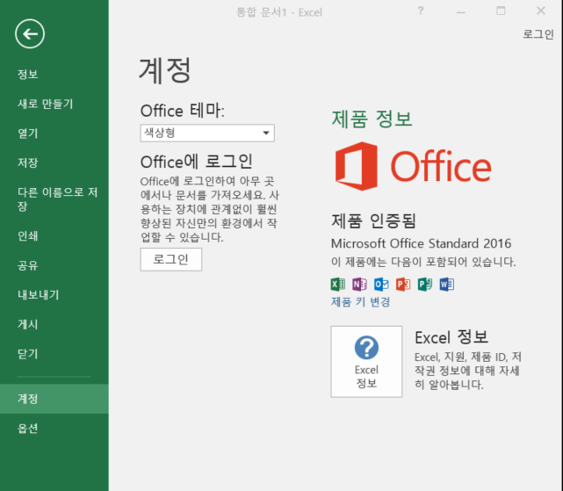Viewport: 563px width, 491px height.
Task: Open 공유 in the sidebar
Action: [x=54, y=265]
